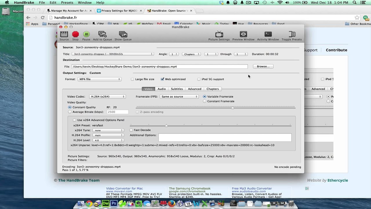Open the x264 Tune dropdown
The image size is (371, 209).
[108, 130]
